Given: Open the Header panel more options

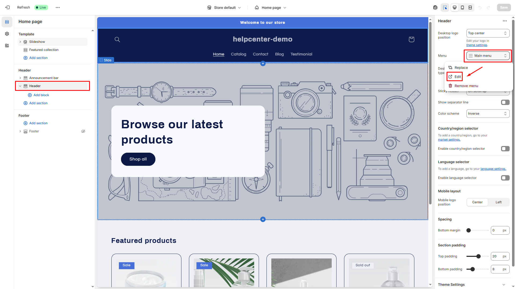Looking at the screenshot, I should [505, 21].
